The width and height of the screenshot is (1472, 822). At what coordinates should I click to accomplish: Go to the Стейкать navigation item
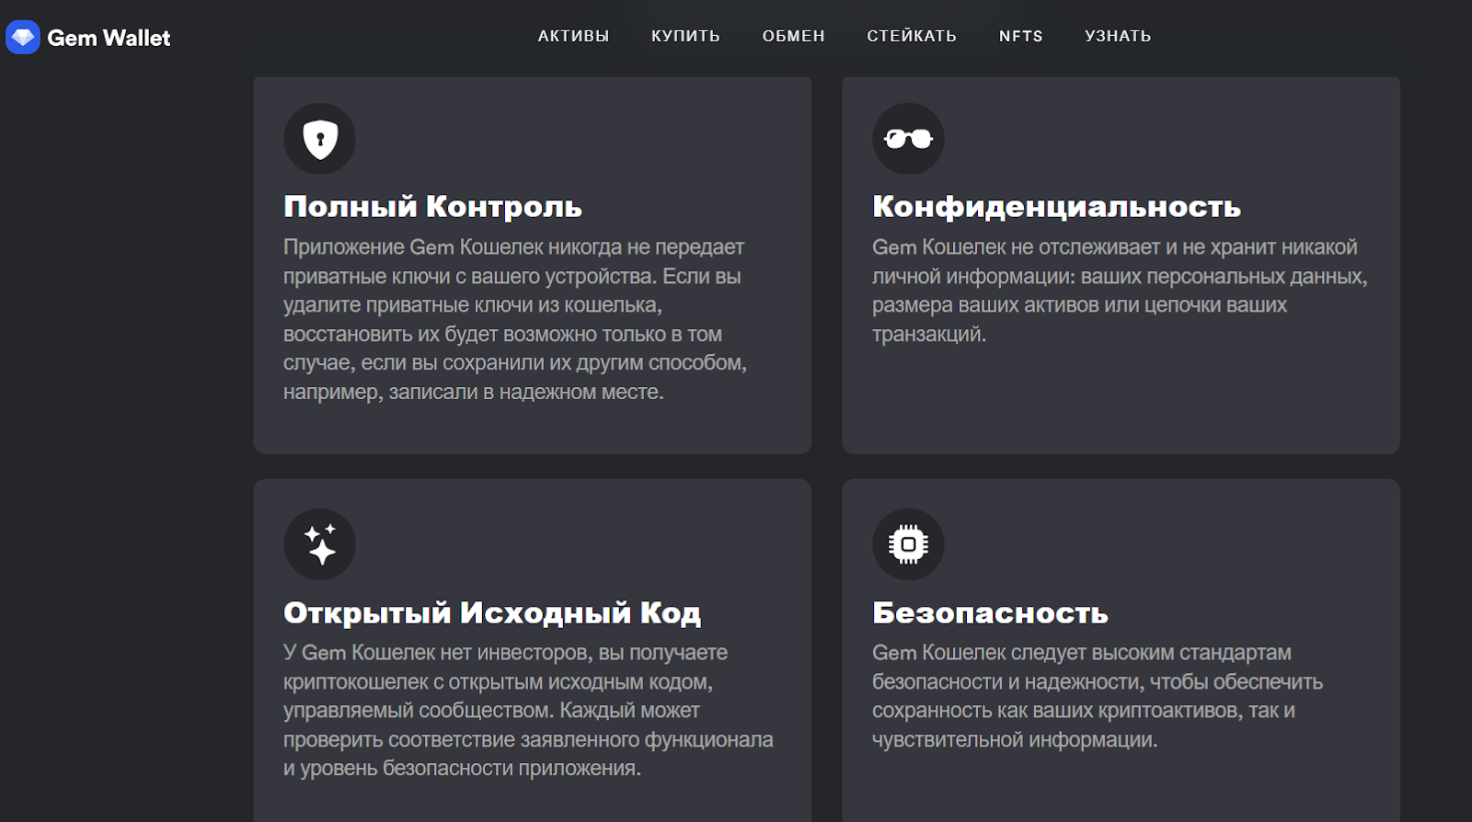coord(912,36)
